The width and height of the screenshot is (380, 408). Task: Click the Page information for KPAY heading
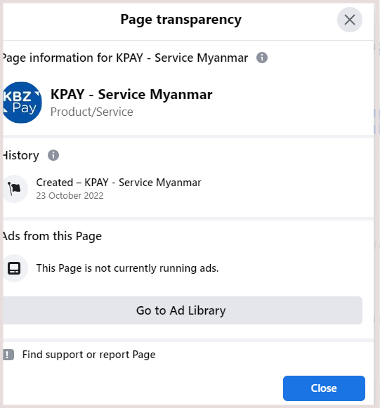click(125, 58)
